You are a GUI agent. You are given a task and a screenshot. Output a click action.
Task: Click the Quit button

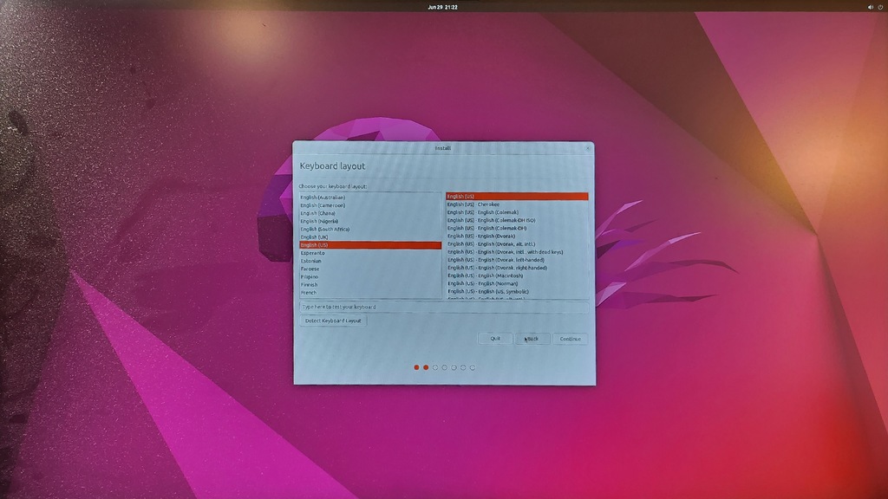(495, 339)
